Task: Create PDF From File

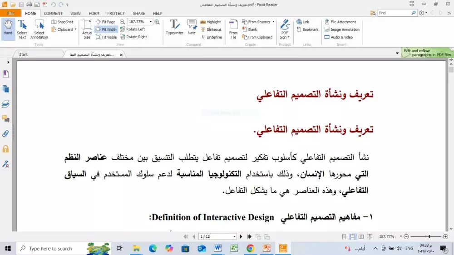Action: coord(233,29)
